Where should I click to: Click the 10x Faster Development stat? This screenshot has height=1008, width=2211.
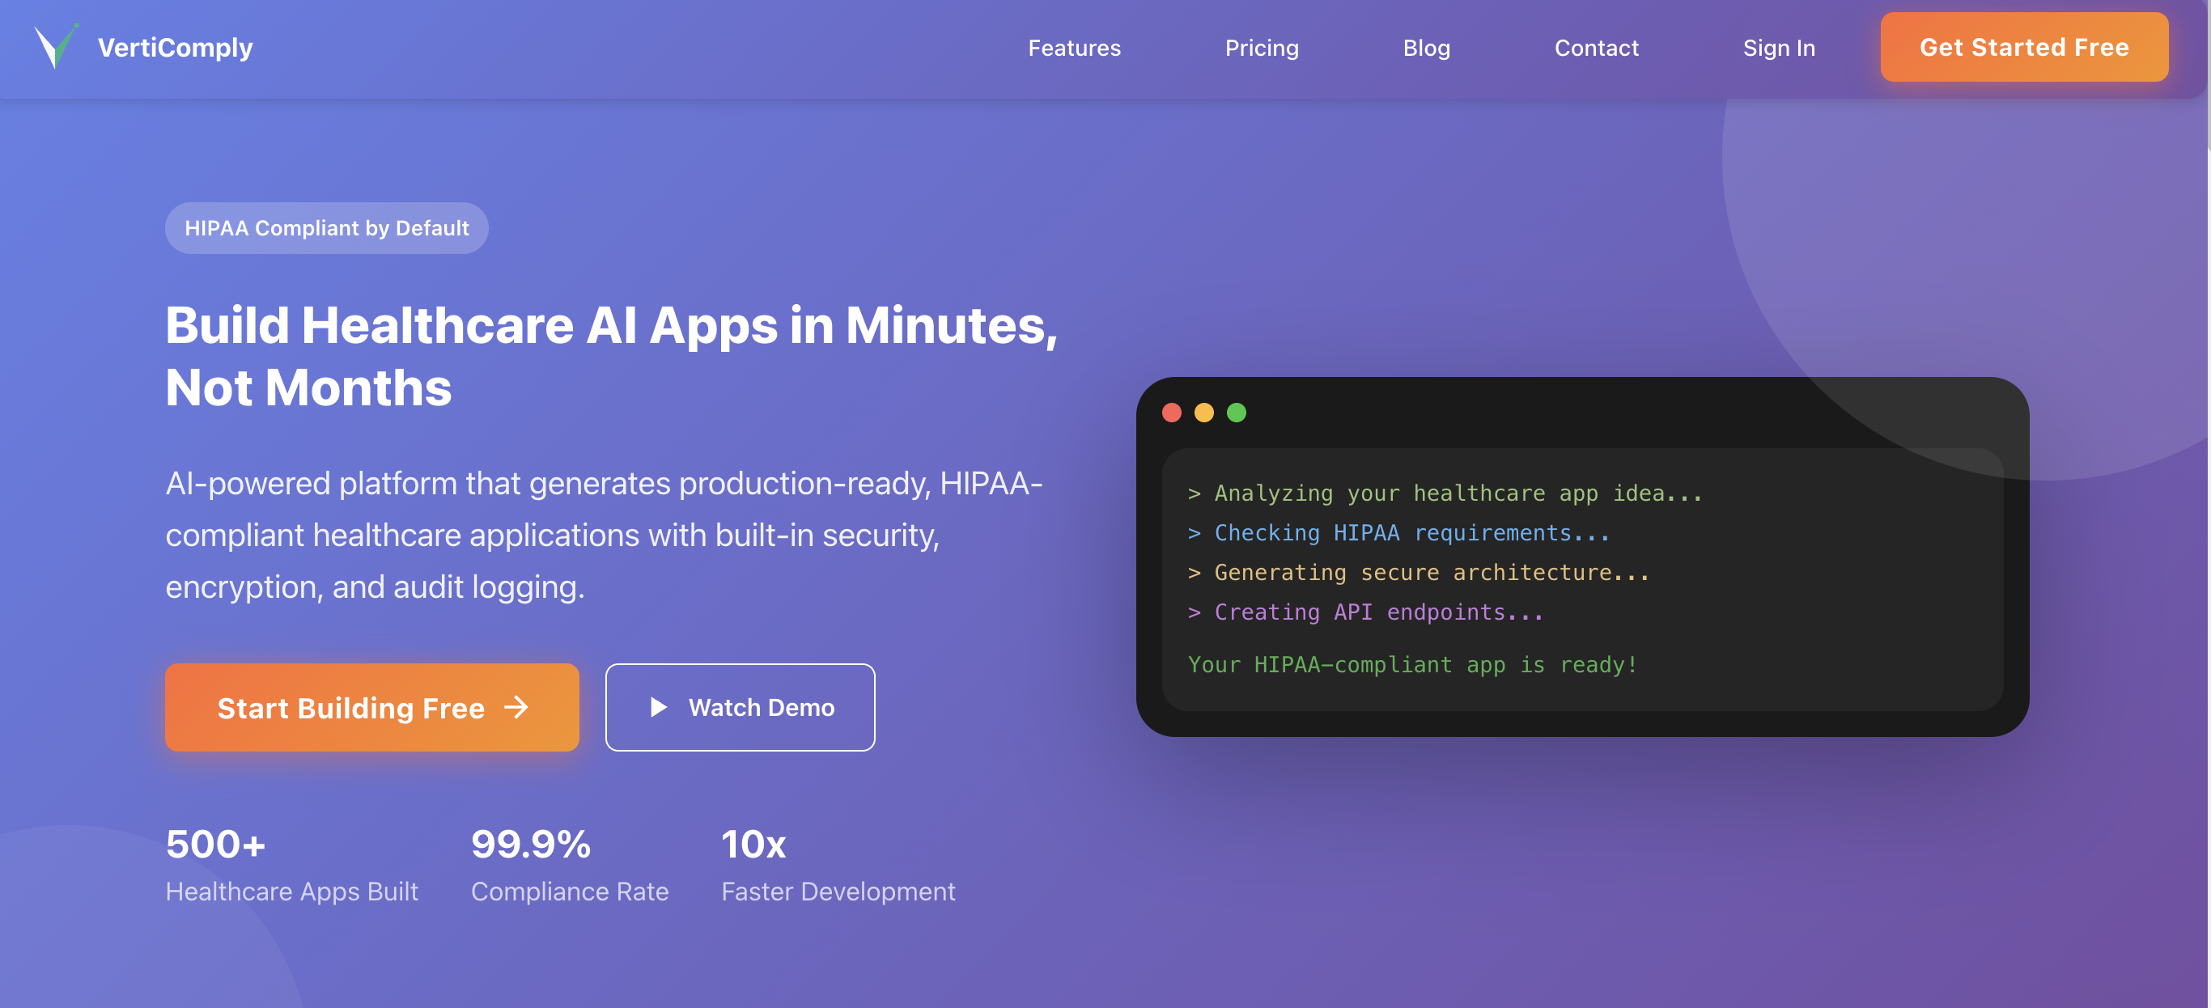coord(837,865)
